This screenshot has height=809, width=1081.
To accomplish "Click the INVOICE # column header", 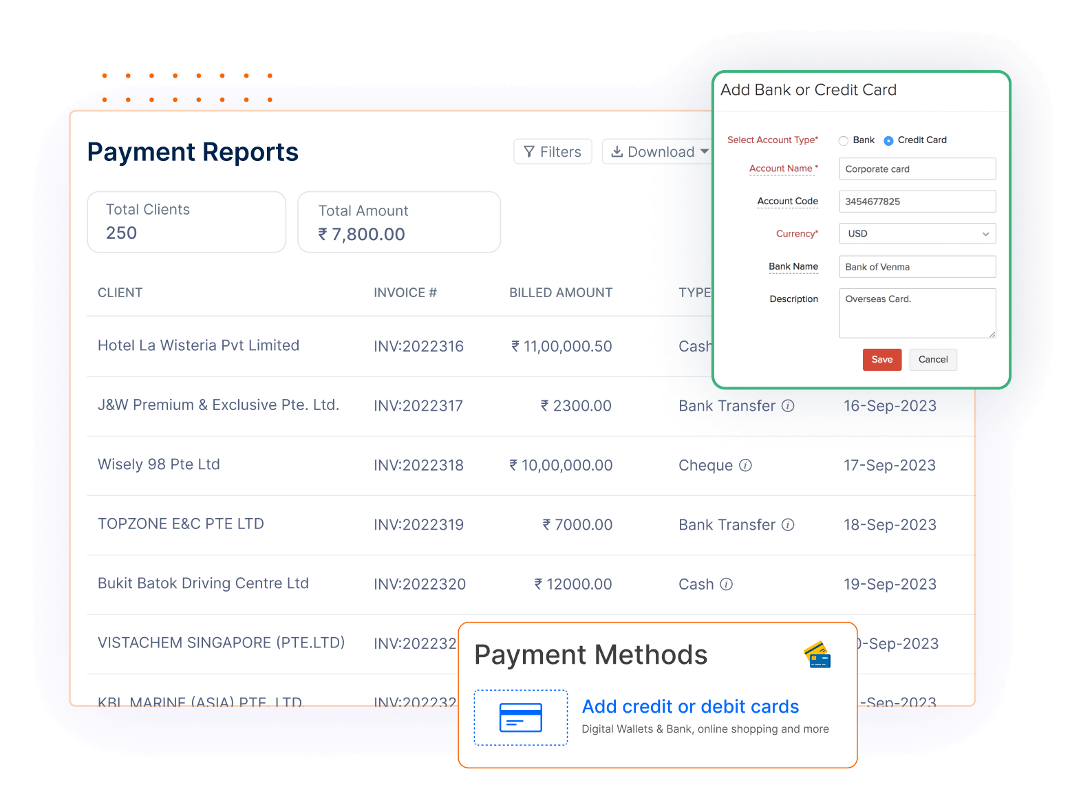I will coord(405,292).
